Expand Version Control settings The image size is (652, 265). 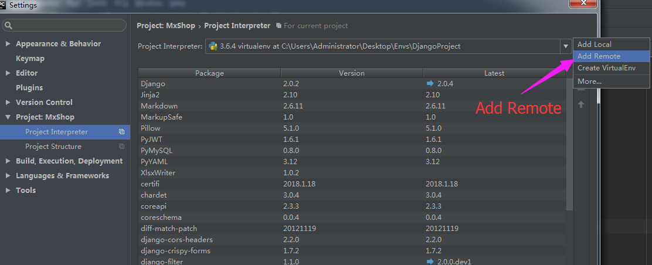point(8,103)
